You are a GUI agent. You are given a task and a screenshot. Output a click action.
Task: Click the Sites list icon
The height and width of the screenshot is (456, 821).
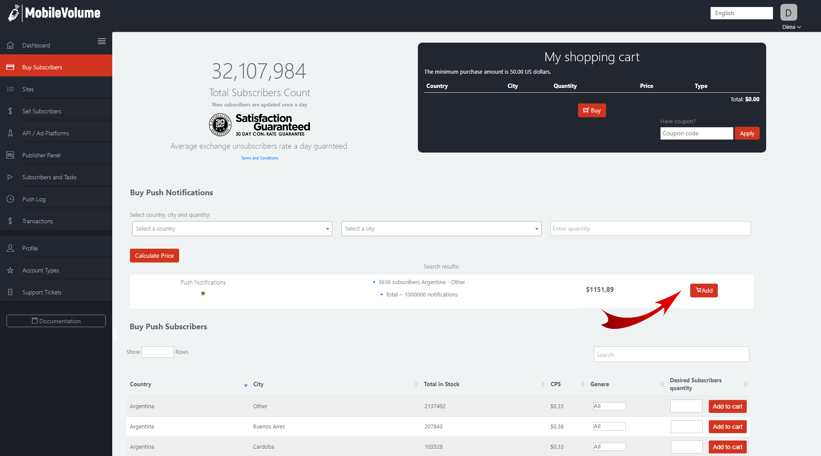tap(10, 89)
